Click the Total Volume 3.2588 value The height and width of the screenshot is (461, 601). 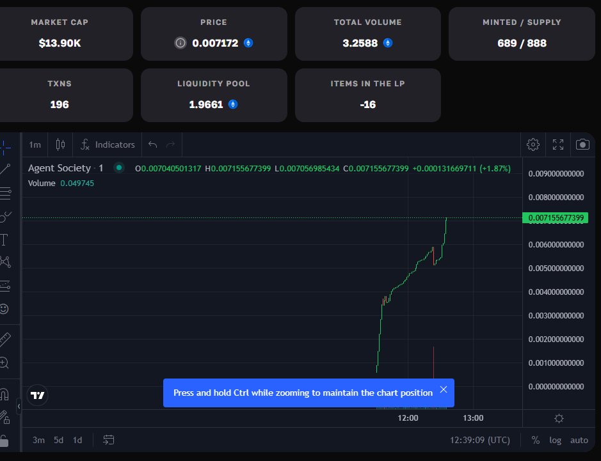(x=360, y=43)
